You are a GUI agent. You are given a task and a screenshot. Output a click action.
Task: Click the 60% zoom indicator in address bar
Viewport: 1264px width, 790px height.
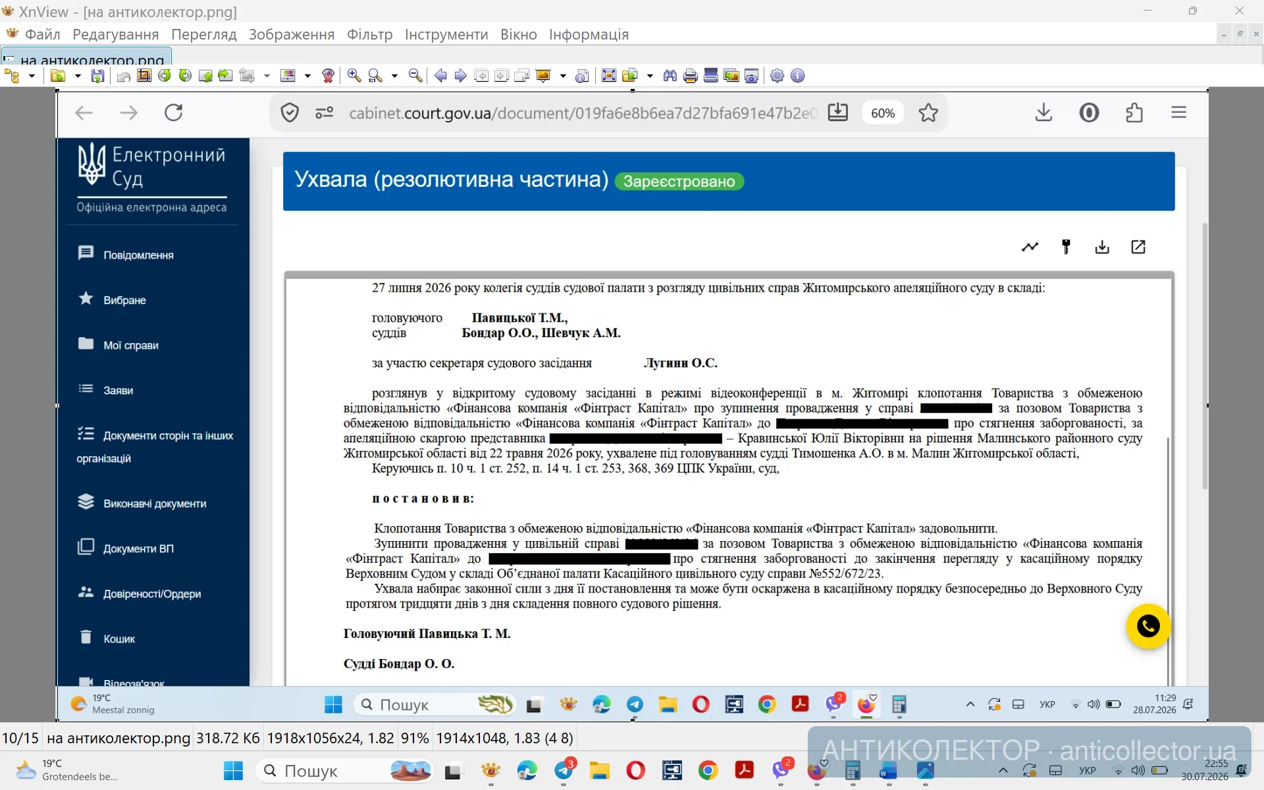point(883,113)
